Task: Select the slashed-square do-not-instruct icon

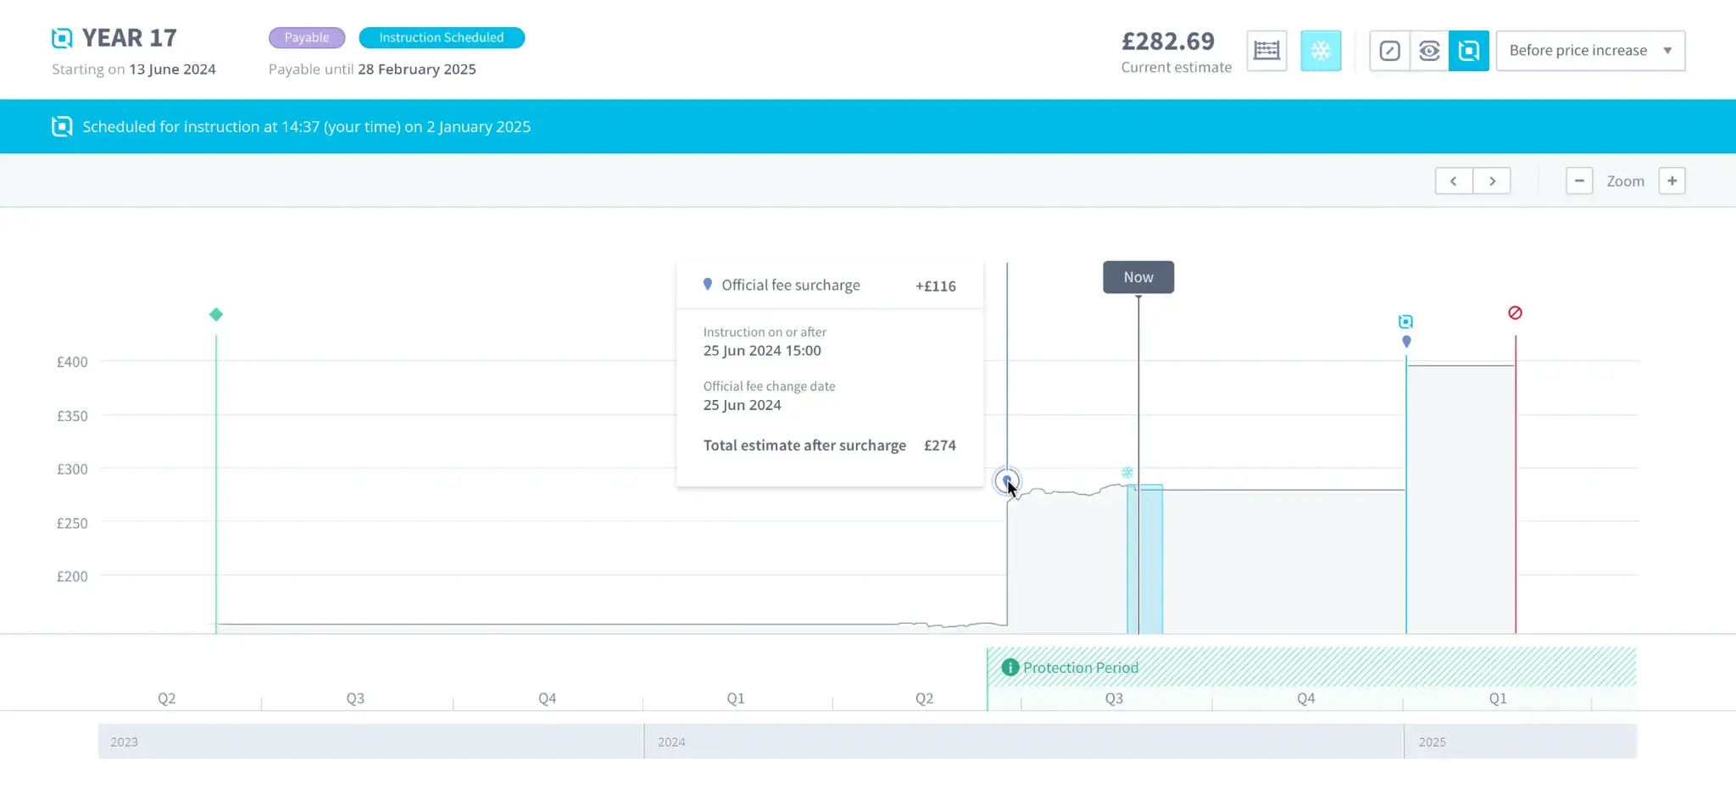Action: pyautogui.click(x=1390, y=51)
